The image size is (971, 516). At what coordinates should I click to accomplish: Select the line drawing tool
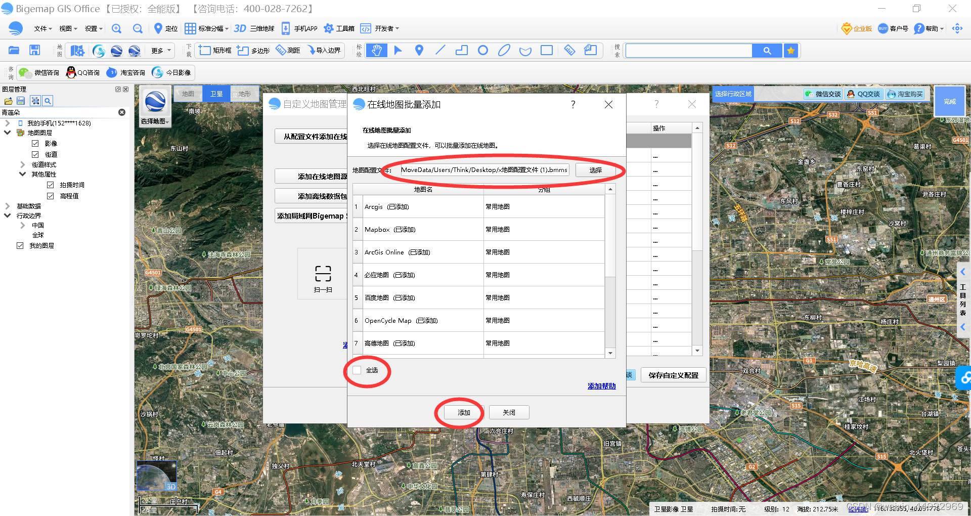click(x=440, y=51)
